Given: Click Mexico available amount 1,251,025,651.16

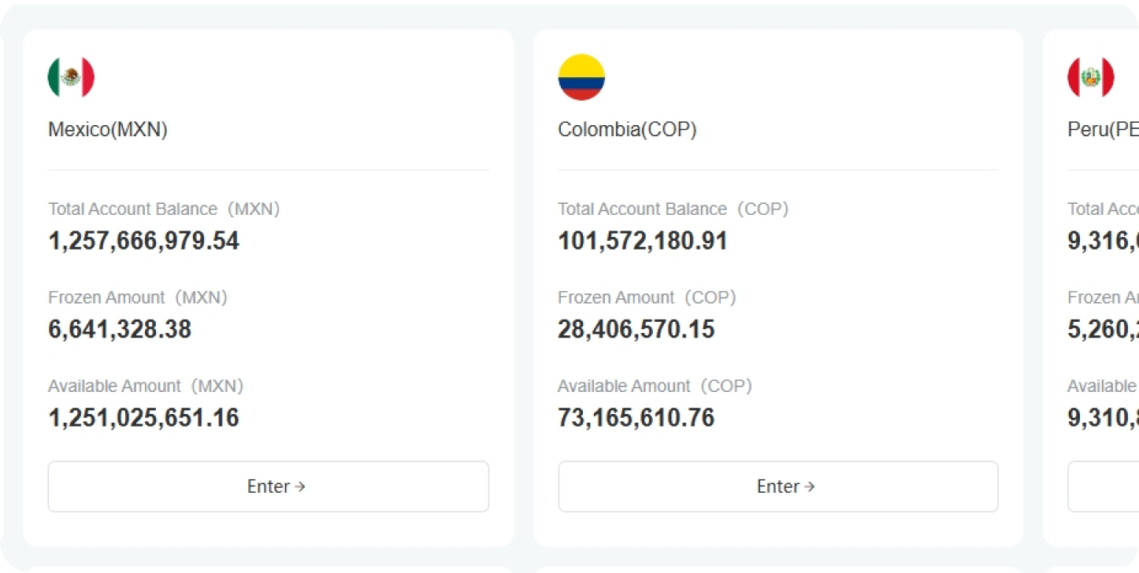Looking at the screenshot, I should point(144,417).
